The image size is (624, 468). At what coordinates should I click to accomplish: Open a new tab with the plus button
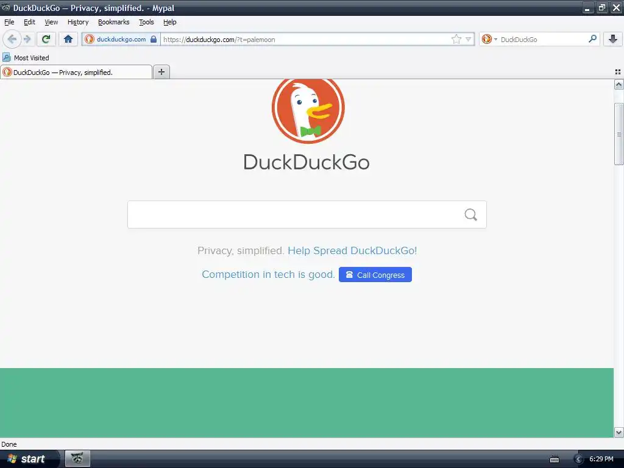click(x=161, y=72)
